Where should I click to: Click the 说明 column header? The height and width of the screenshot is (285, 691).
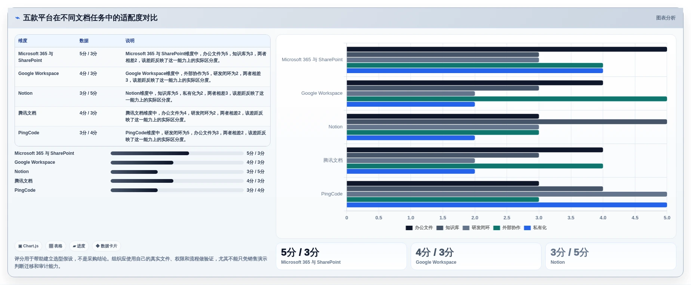click(130, 41)
